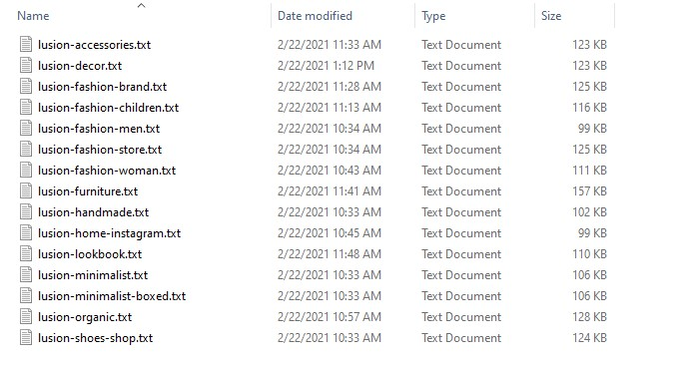The height and width of the screenshot is (365, 680).
Task: Select the file named lusion-fashion-children.txt
Action: pyautogui.click(x=109, y=108)
